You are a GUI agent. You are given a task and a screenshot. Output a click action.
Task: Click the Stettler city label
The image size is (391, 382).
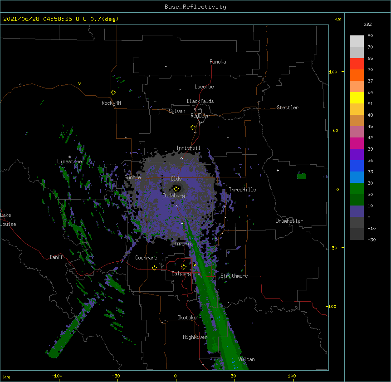[x=288, y=108]
